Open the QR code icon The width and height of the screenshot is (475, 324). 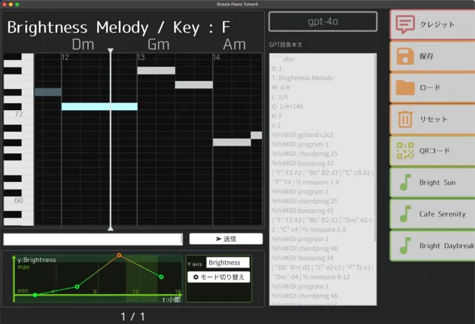[404, 151]
